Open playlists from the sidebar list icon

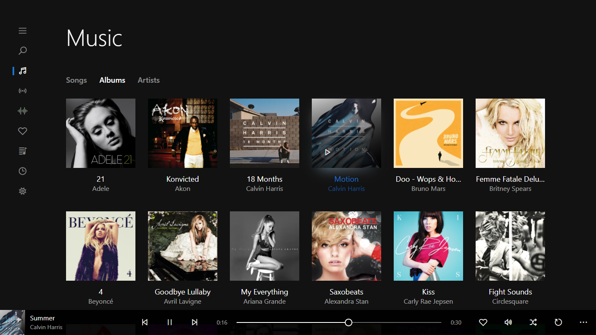pyautogui.click(x=23, y=151)
